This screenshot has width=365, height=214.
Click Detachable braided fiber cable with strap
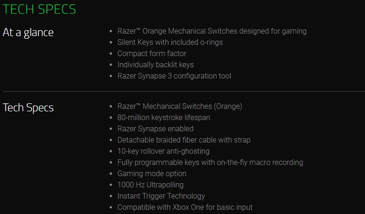(184, 140)
